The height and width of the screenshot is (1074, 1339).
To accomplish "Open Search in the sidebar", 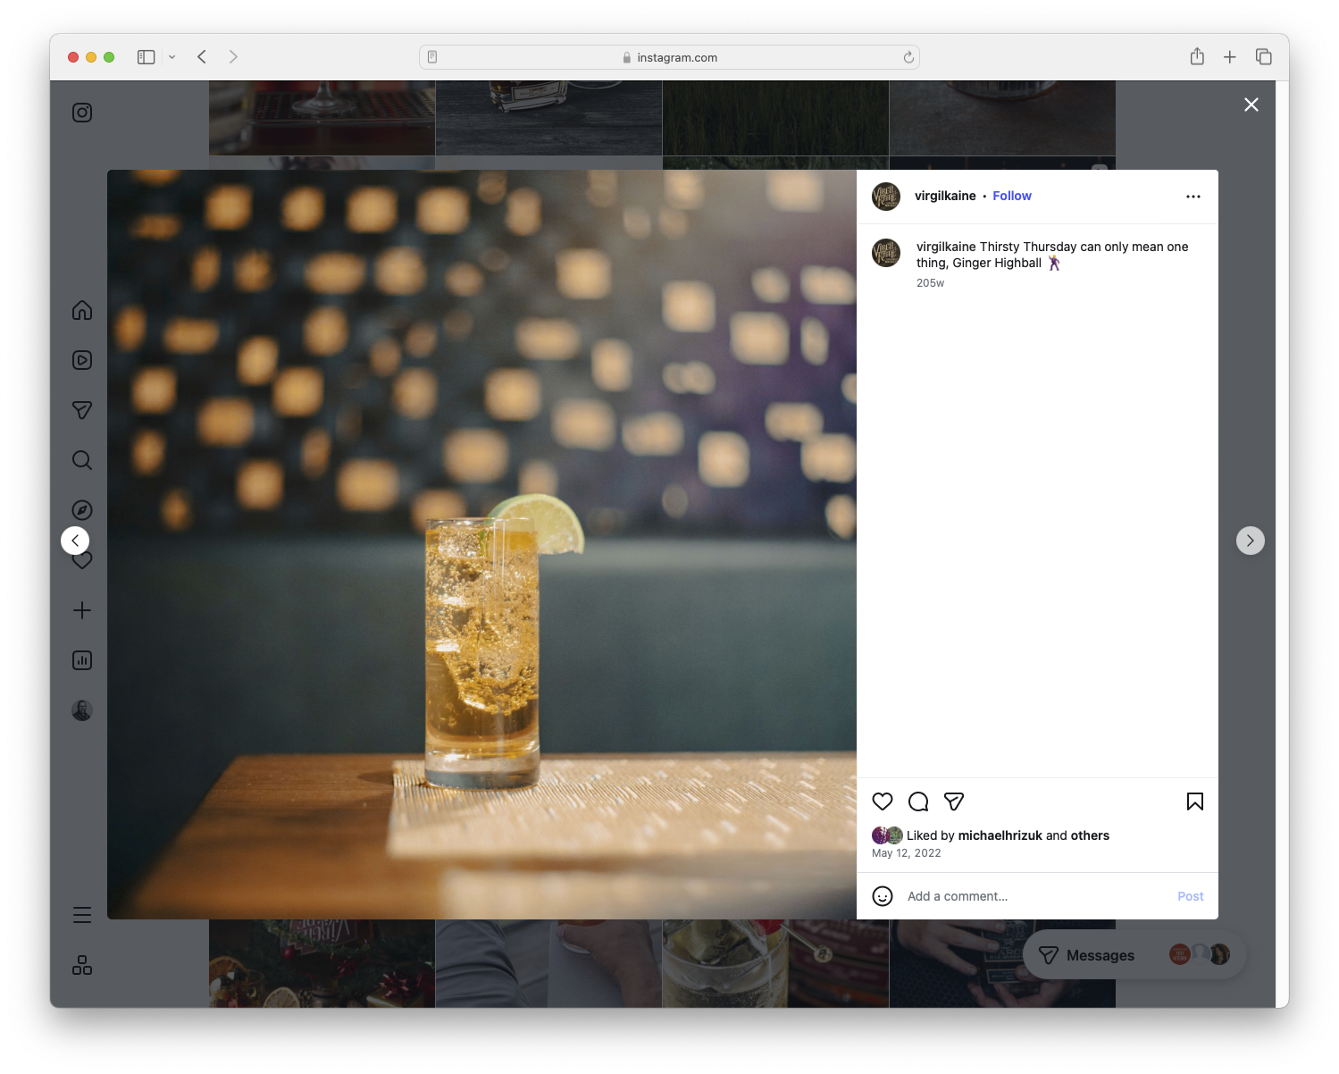I will point(81,459).
